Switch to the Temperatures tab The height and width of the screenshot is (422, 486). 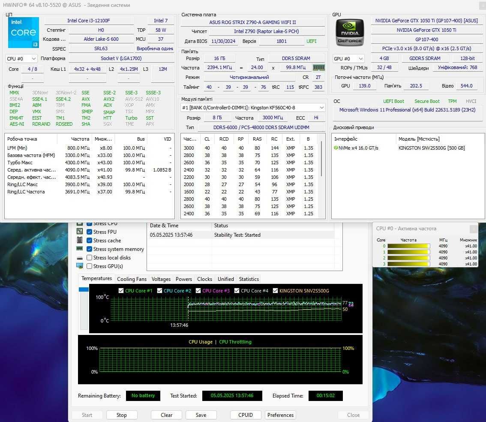[x=96, y=278]
